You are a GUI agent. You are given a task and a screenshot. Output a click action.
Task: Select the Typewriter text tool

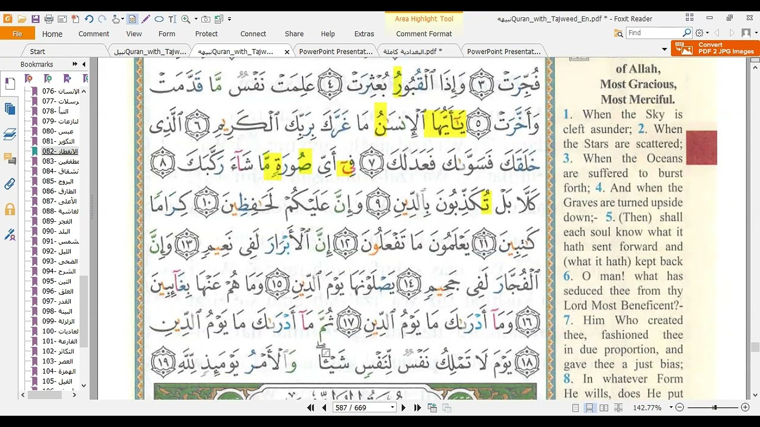tap(172, 19)
